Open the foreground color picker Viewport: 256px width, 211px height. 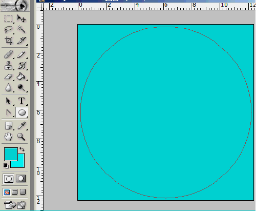(11, 154)
